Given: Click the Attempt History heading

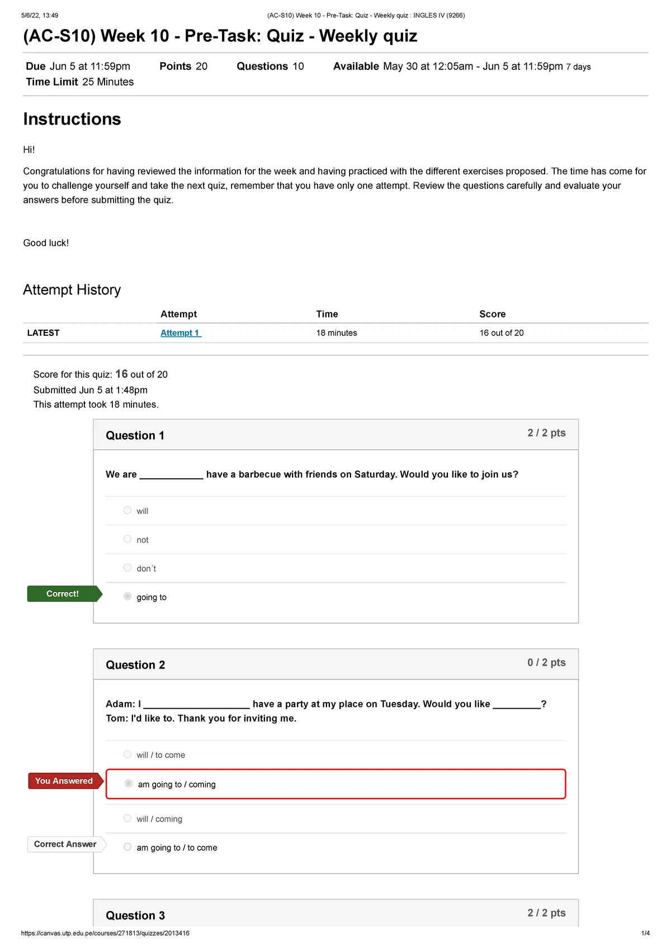Looking at the screenshot, I should coord(72,290).
